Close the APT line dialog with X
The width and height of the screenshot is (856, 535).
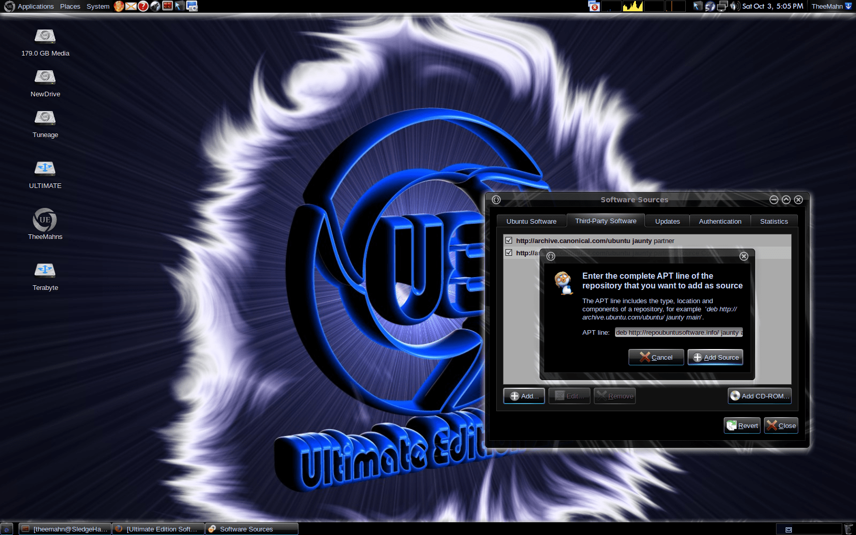coord(744,256)
